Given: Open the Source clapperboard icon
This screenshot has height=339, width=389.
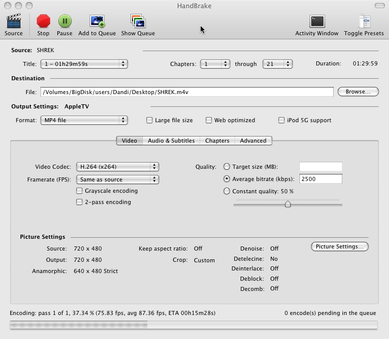Looking at the screenshot, I should pos(14,21).
